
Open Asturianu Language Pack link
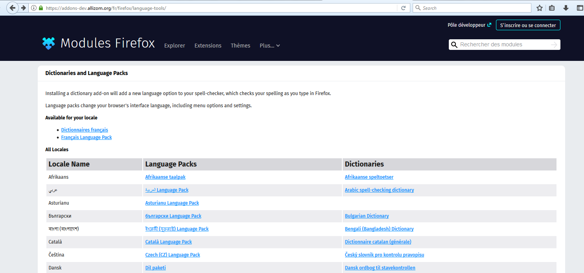pyautogui.click(x=172, y=203)
